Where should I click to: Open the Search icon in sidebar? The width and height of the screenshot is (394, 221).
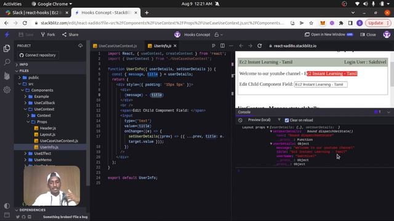[x=7, y=62]
